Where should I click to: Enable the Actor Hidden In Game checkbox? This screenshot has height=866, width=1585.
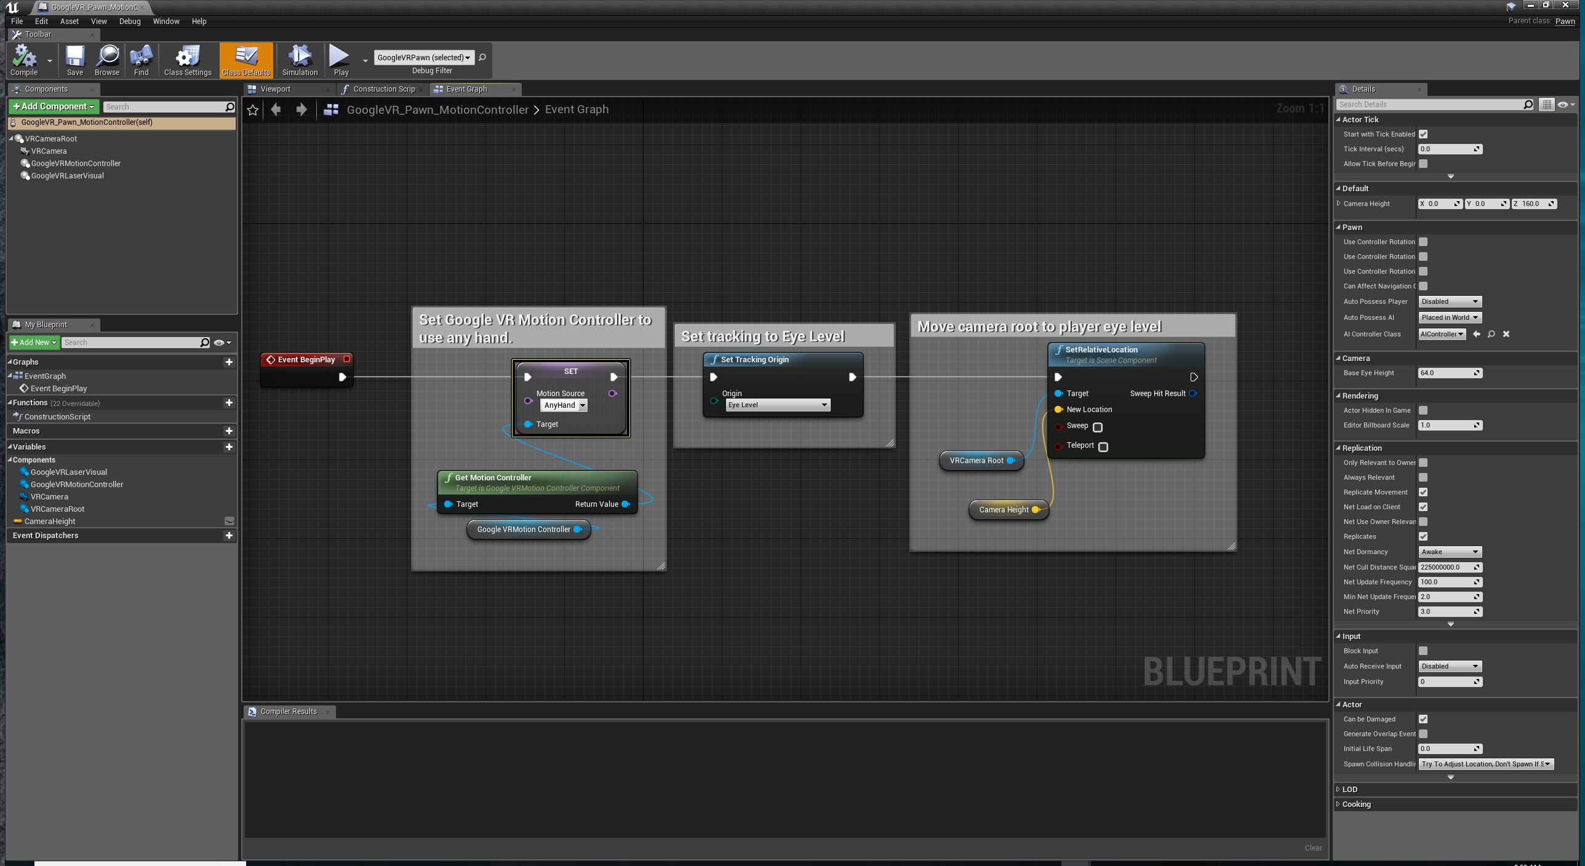point(1423,410)
